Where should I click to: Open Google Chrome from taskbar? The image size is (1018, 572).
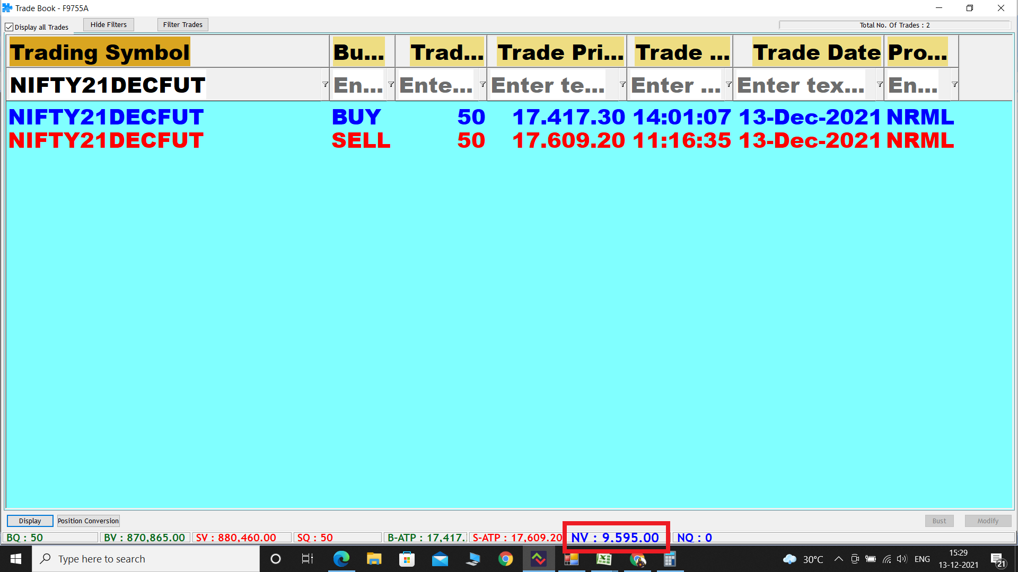pos(505,559)
